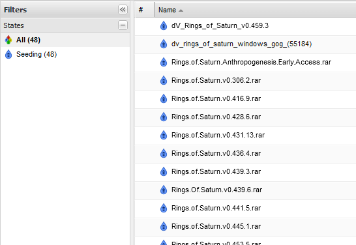Click seeding icon of Anthropogenesis.Early.Access row
Screen dimensions: 356x245
pyautogui.click(x=164, y=62)
